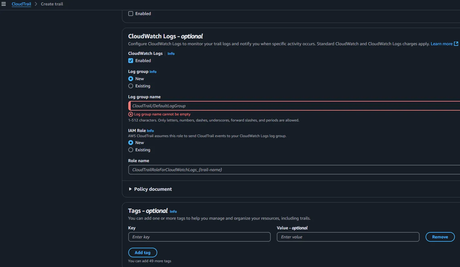The width and height of the screenshot is (460, 267).
Task: Go to CloudTrail breadcrumb link
Action: pyautogui.click(x=21, y=4)
